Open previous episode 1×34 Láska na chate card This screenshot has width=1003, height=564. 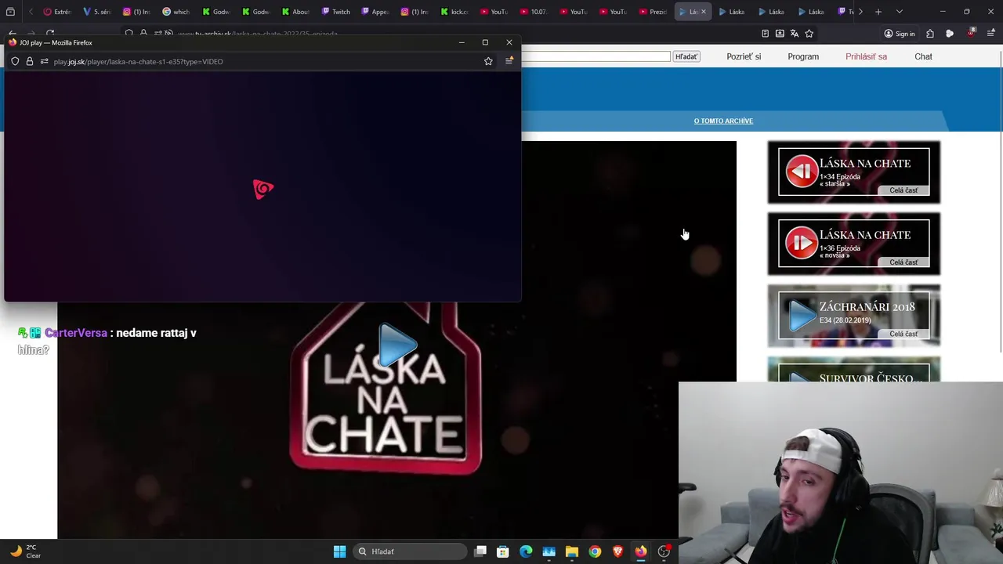click(854, 172)
